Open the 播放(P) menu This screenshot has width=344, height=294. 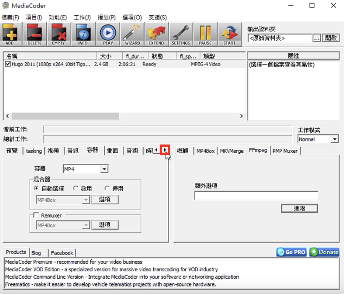tap(107, 18)
